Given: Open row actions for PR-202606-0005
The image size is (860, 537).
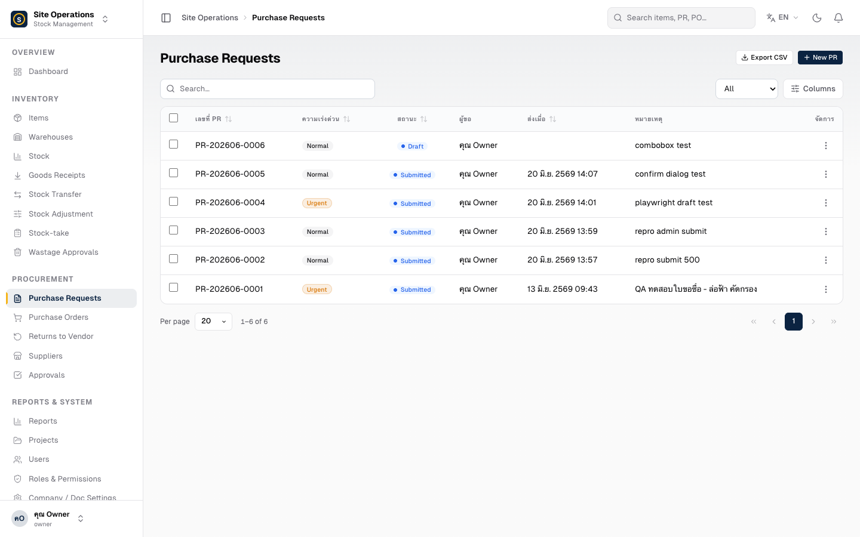Looking at the screenshot, I should [x=826, y=174].
